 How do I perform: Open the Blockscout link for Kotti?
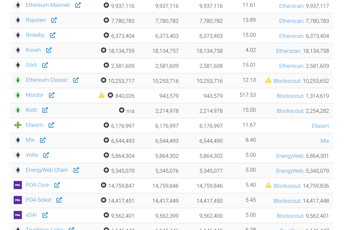290,110
